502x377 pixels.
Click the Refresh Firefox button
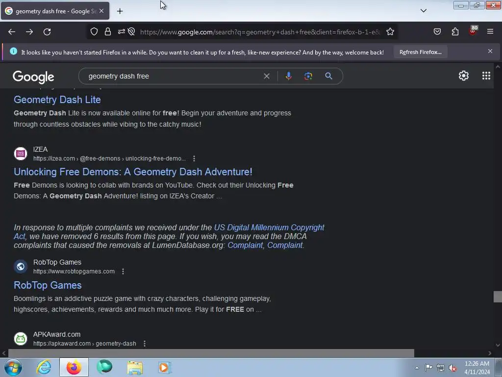click(x=420, y=52)
